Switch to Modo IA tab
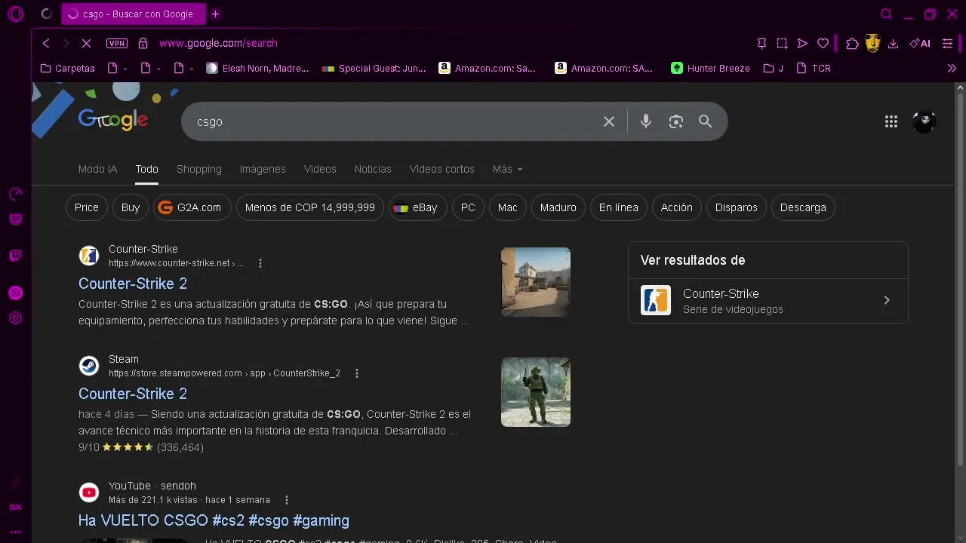Image resolution: width=966 pixels, height=543 pixels. coord(97,169)
